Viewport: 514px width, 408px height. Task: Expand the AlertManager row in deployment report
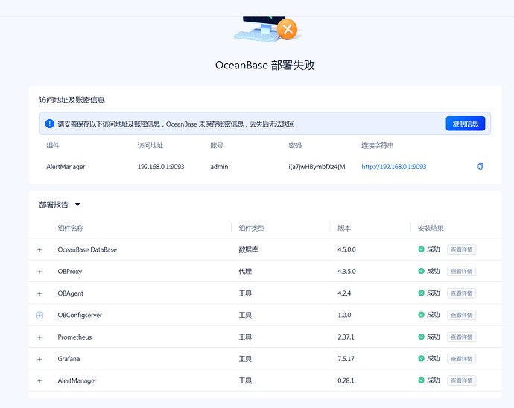(x=39, y=380)
